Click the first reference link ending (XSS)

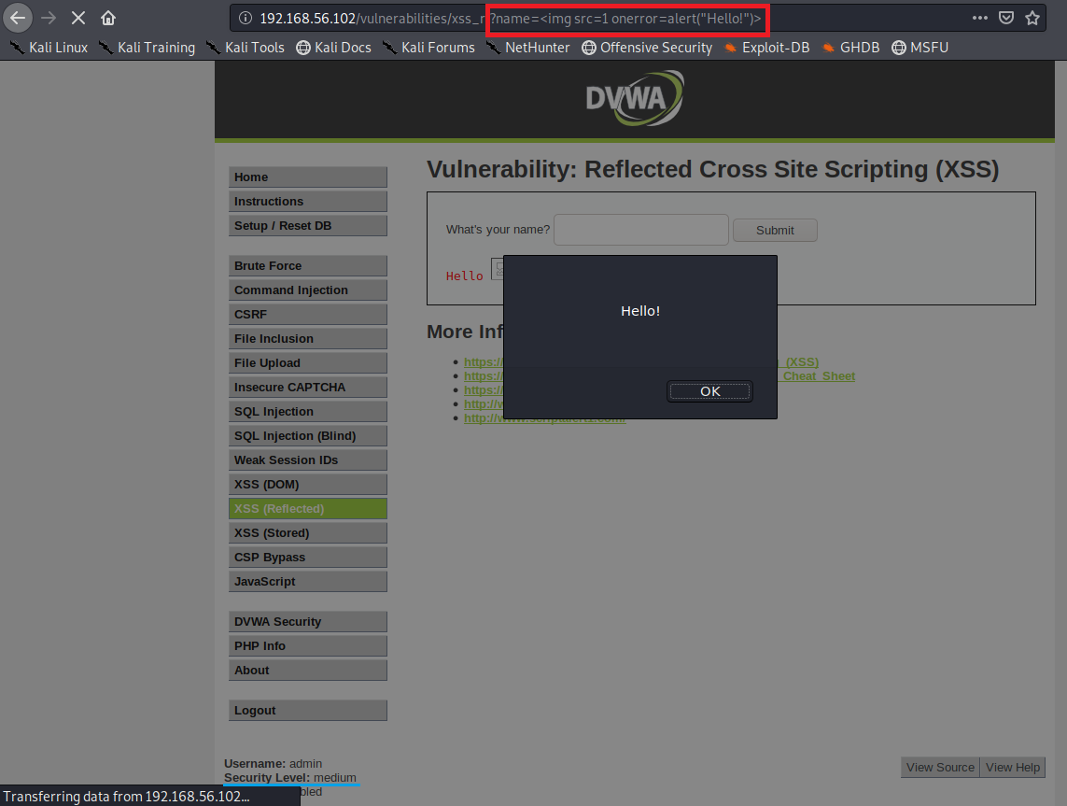coord(798,362)
